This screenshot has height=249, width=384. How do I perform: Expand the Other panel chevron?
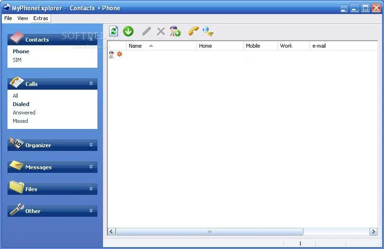(x=91, y=211)
